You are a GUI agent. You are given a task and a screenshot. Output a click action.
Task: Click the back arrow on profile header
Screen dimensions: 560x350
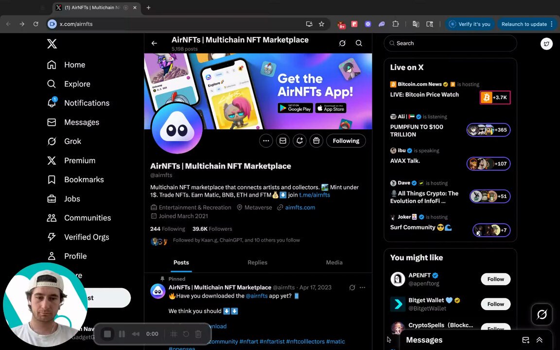click(x=154, y=43)
